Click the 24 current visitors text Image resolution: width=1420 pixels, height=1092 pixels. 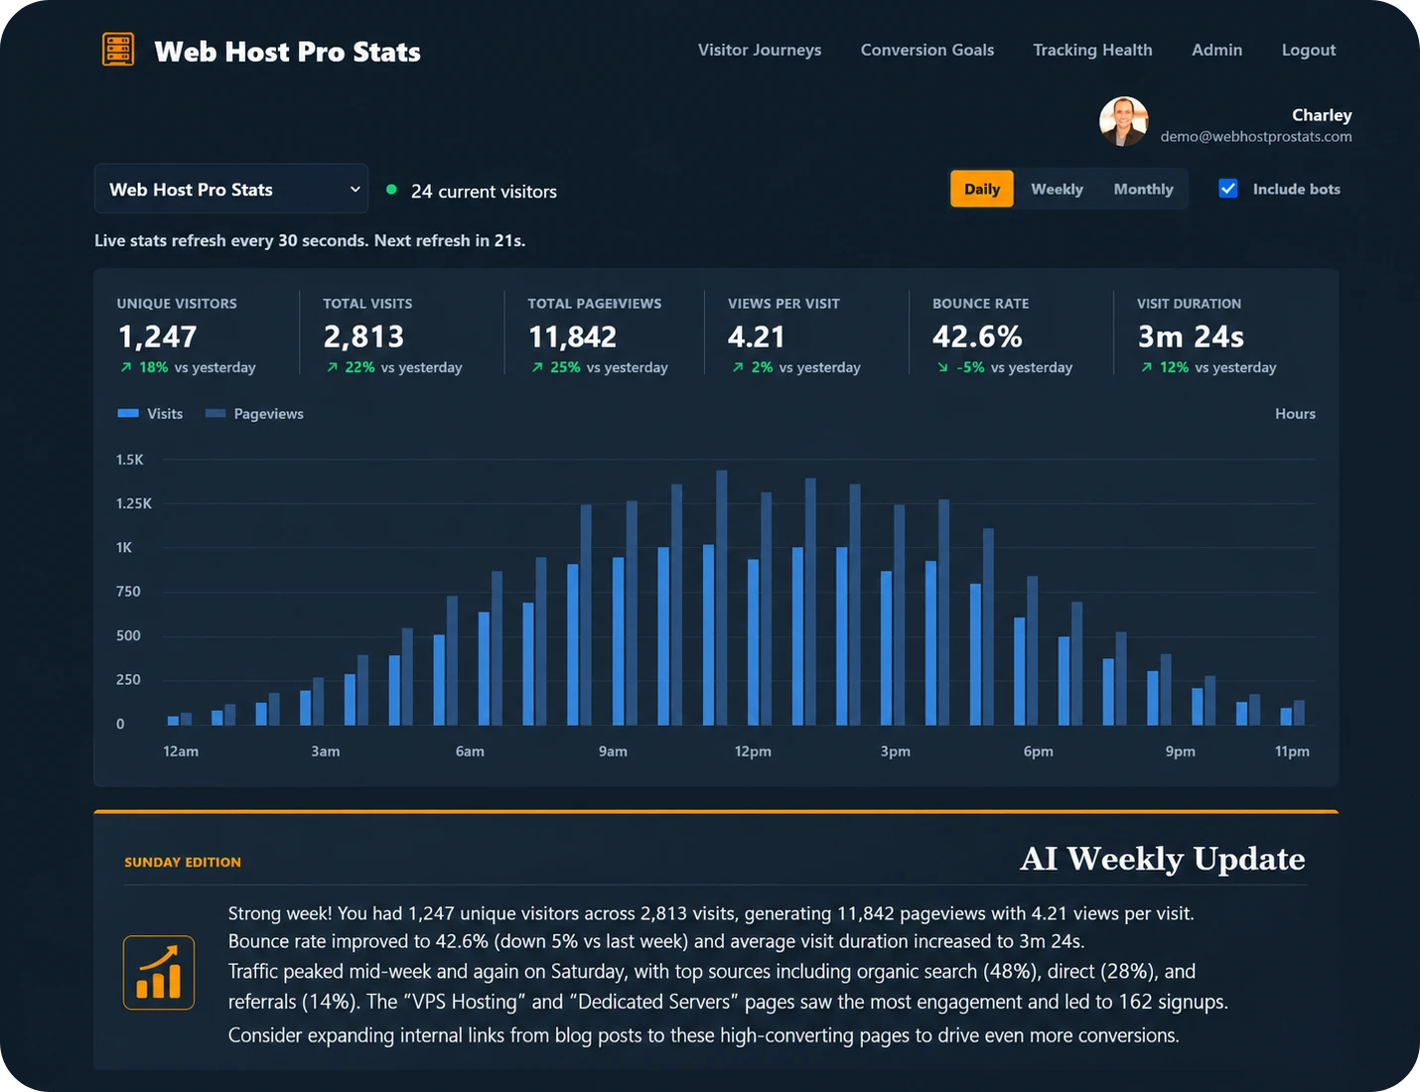484,192
